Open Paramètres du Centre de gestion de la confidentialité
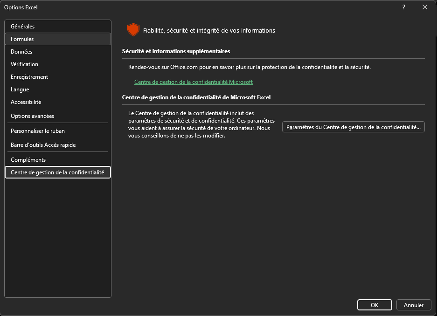Viewport: 437px width, 316px height. click(354, 127)
